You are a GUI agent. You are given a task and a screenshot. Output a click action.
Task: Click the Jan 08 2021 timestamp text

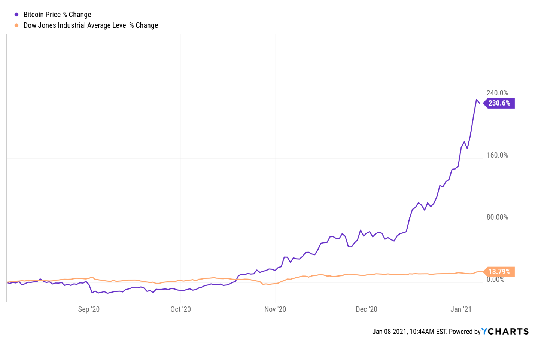point(409,332)
